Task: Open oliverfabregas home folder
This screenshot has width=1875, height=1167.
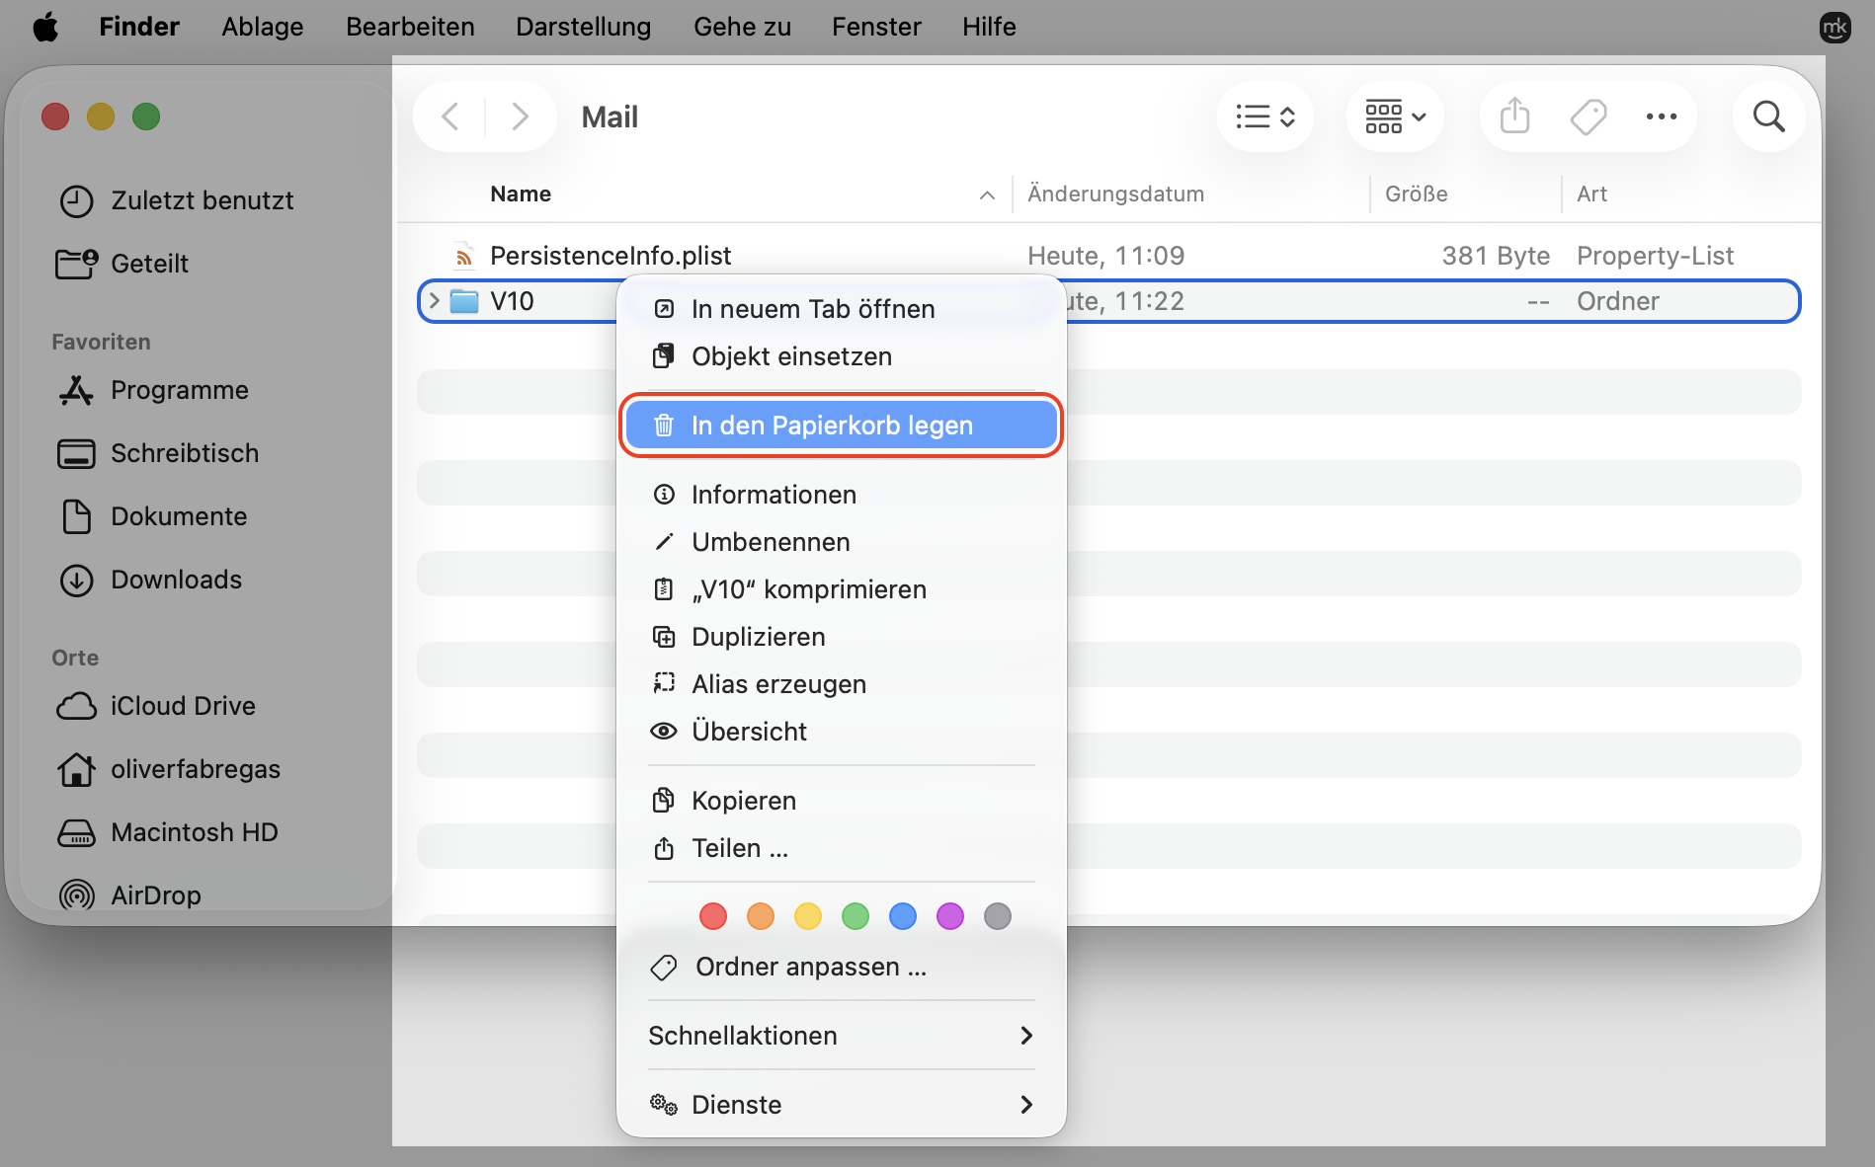Action: point(168,769)
